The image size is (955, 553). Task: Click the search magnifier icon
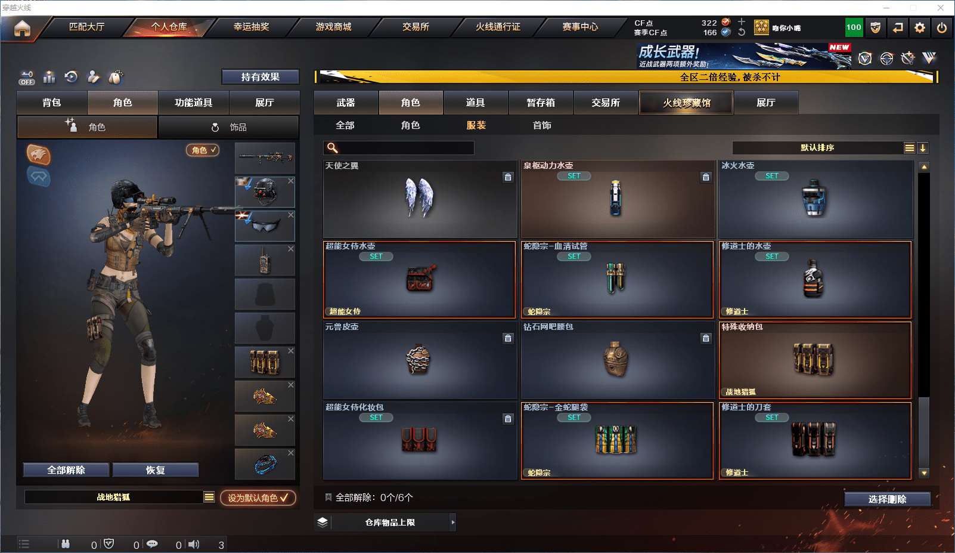click(333, 148)
